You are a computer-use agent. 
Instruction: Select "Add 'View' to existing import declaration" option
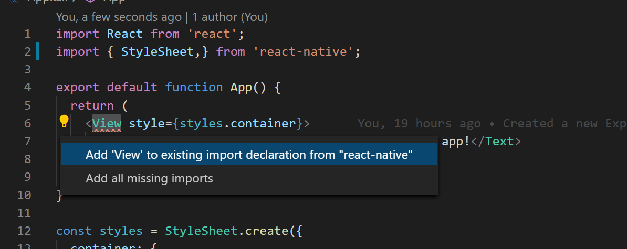click(249, 155)
